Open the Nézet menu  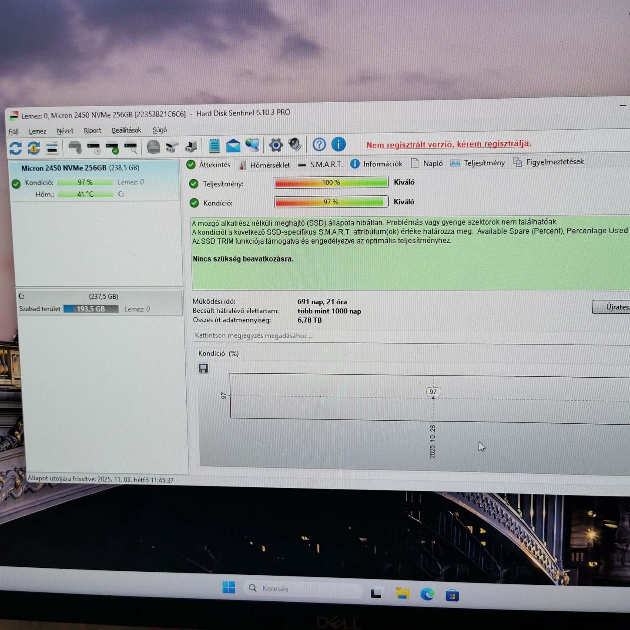(65, 131)
